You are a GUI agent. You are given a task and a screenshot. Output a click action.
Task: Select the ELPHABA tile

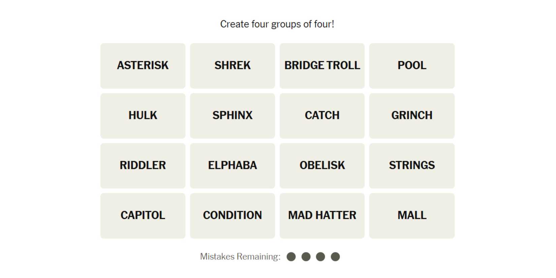click(x=232, y=165)
